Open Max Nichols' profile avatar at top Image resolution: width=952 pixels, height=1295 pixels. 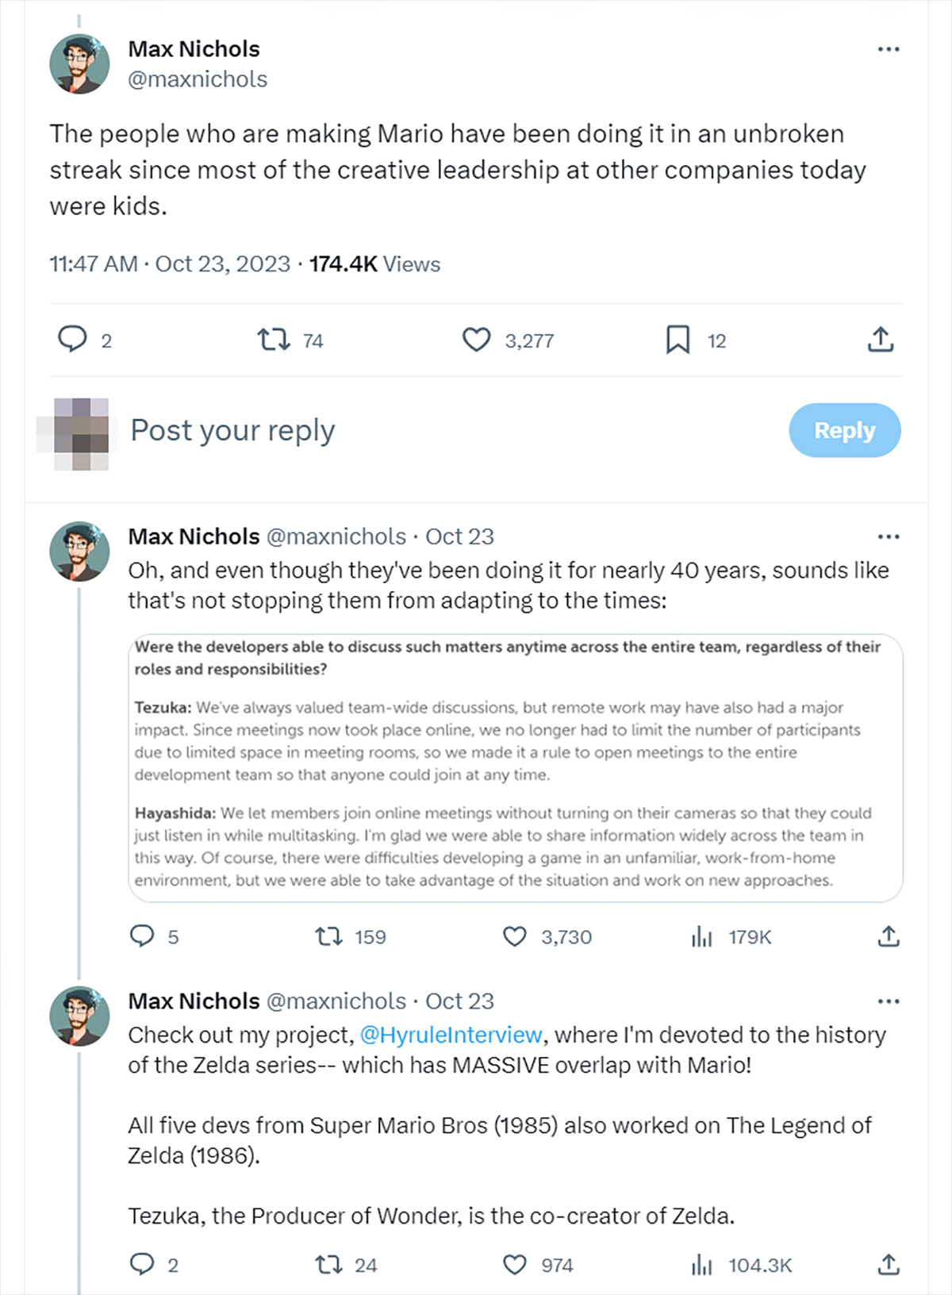(79, 64)
